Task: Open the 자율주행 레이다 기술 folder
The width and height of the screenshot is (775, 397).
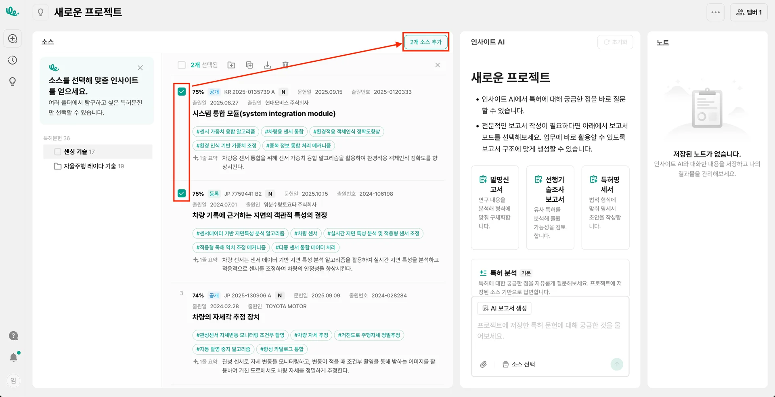Action: coord(94,166)
